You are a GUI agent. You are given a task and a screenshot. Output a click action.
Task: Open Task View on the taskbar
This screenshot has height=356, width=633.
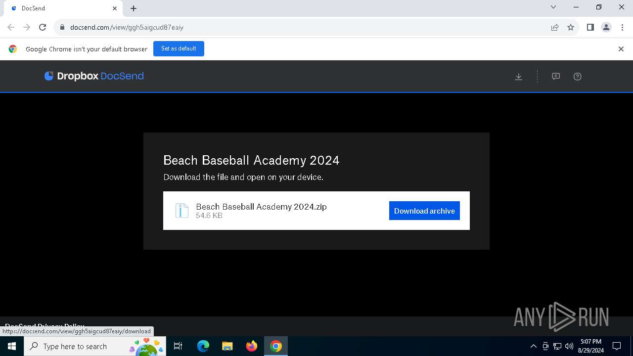pos(178,346)
